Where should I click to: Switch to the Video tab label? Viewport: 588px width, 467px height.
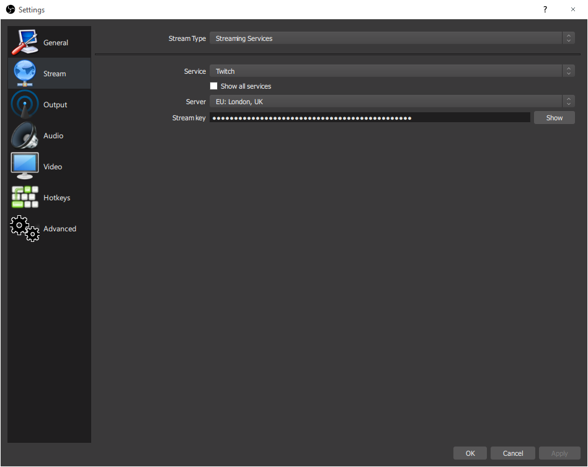(x=53, y=167)
